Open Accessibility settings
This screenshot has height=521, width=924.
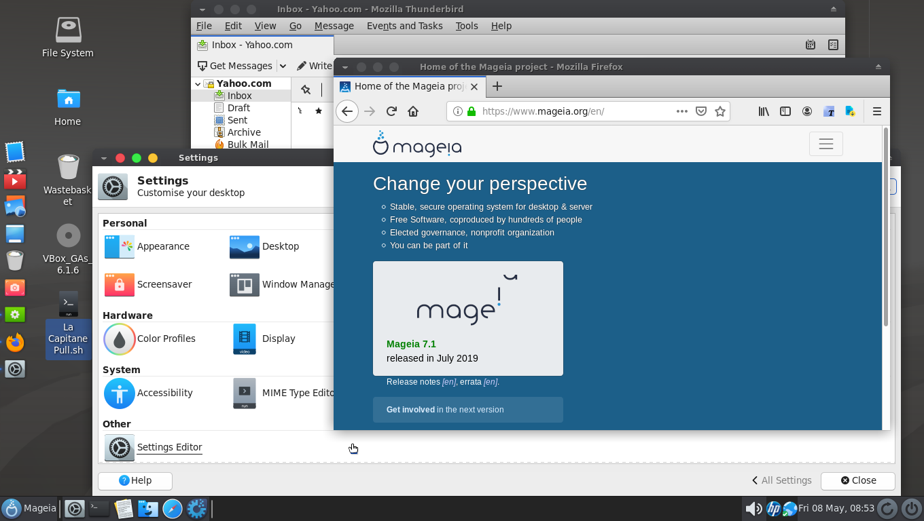coord(148,393)
